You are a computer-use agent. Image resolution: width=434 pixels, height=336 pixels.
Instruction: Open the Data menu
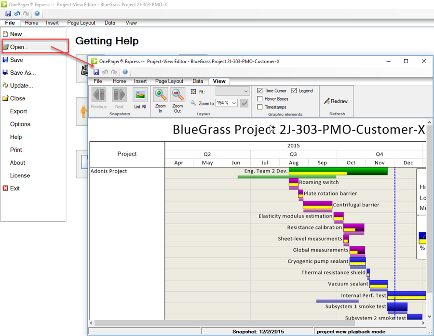pyautogui.click(x=198, y=81)
